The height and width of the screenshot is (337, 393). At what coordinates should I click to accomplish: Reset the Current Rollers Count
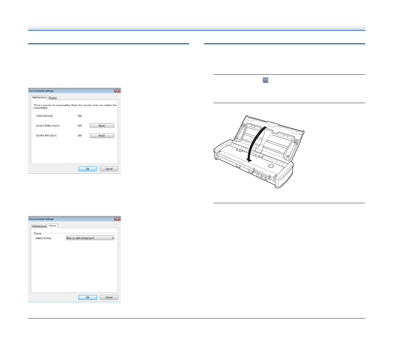tap(102, 126)
